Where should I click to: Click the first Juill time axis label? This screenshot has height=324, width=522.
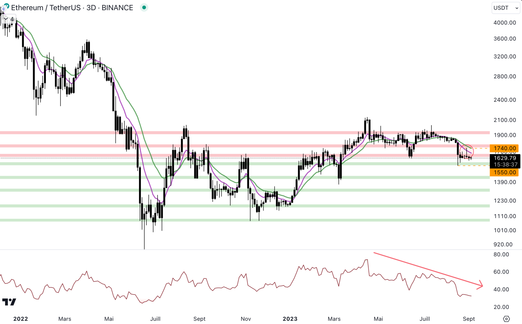pos(155,319)
